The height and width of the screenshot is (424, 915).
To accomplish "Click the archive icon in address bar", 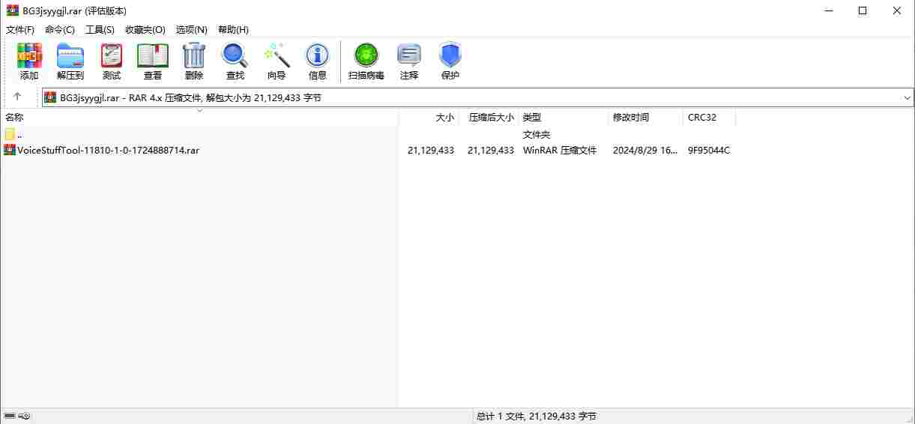I will 50,97.
